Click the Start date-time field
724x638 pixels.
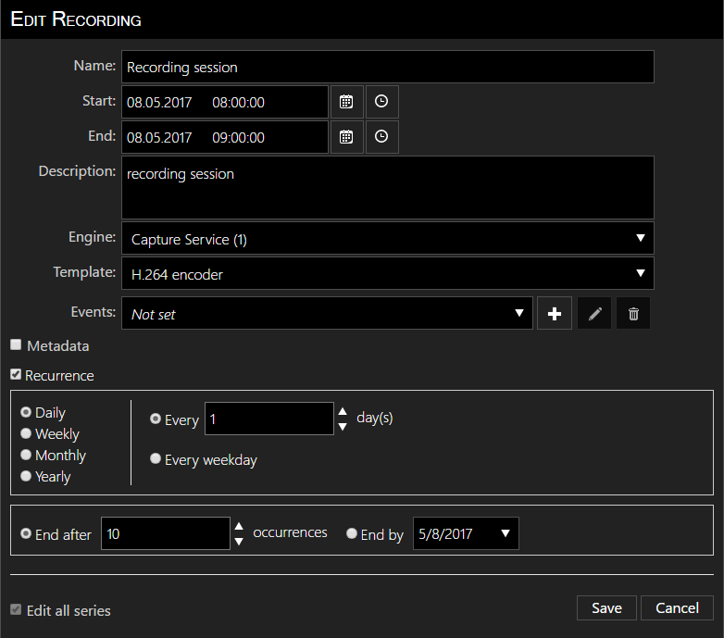(225, 102)
